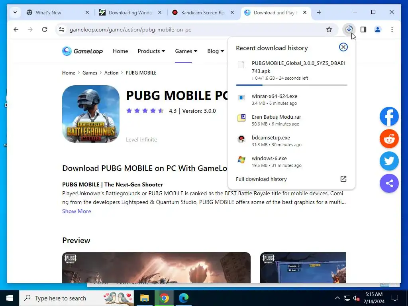Screen dimensions: 408x306
Task: Open the tab search dropdown arrow
Action: [15, 12]
